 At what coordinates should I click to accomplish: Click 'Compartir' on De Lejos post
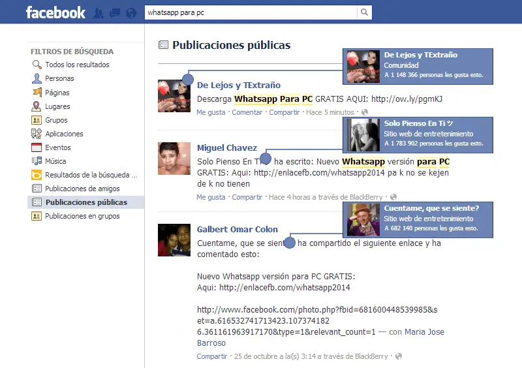tap(284, 113)
